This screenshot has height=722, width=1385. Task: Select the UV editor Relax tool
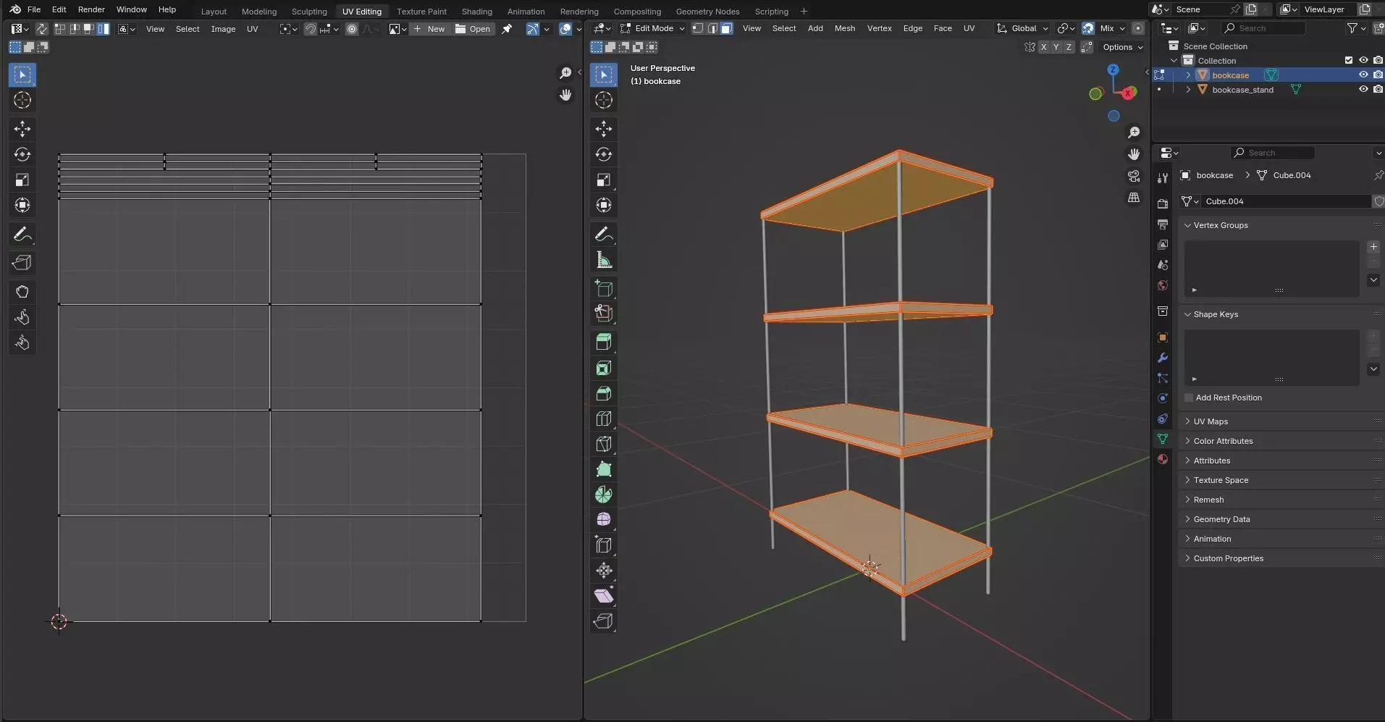[22, 317]
